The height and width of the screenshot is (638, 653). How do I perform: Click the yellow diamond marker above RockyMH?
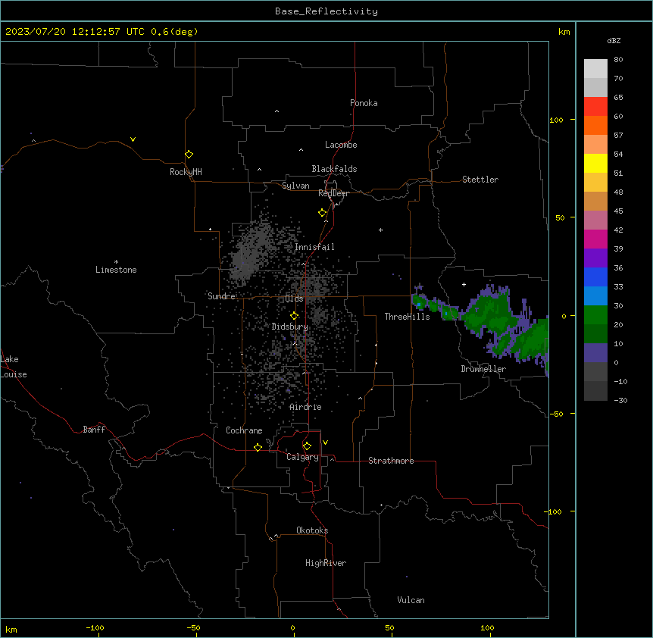coord(189,155)
